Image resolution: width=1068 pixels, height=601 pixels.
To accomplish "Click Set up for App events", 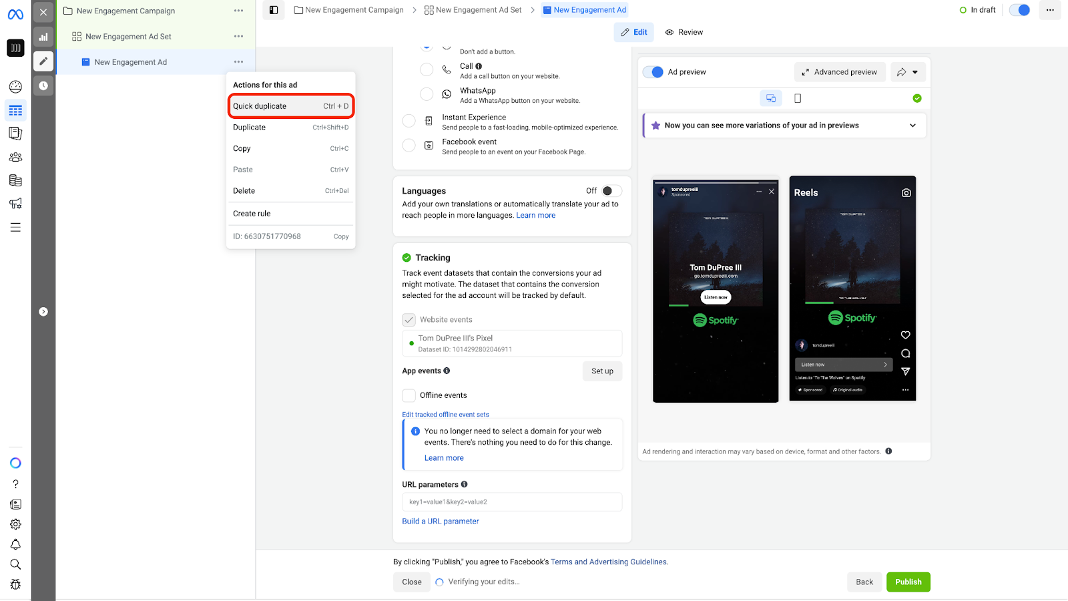I will click(x=602, y=371).
